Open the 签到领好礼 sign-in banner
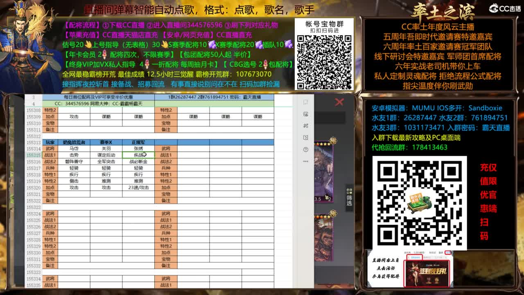Viewport: 524px width, 295px height. (x=427, y=273)
